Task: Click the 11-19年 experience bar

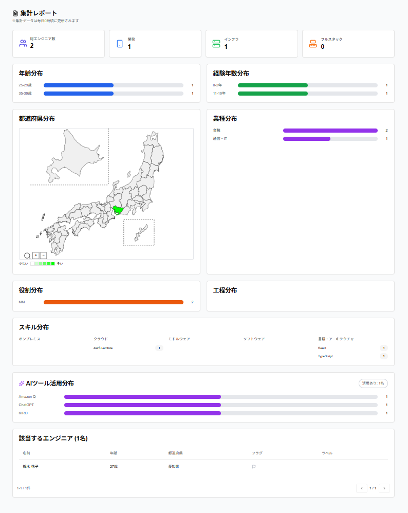Action: [x=308, y=94]
